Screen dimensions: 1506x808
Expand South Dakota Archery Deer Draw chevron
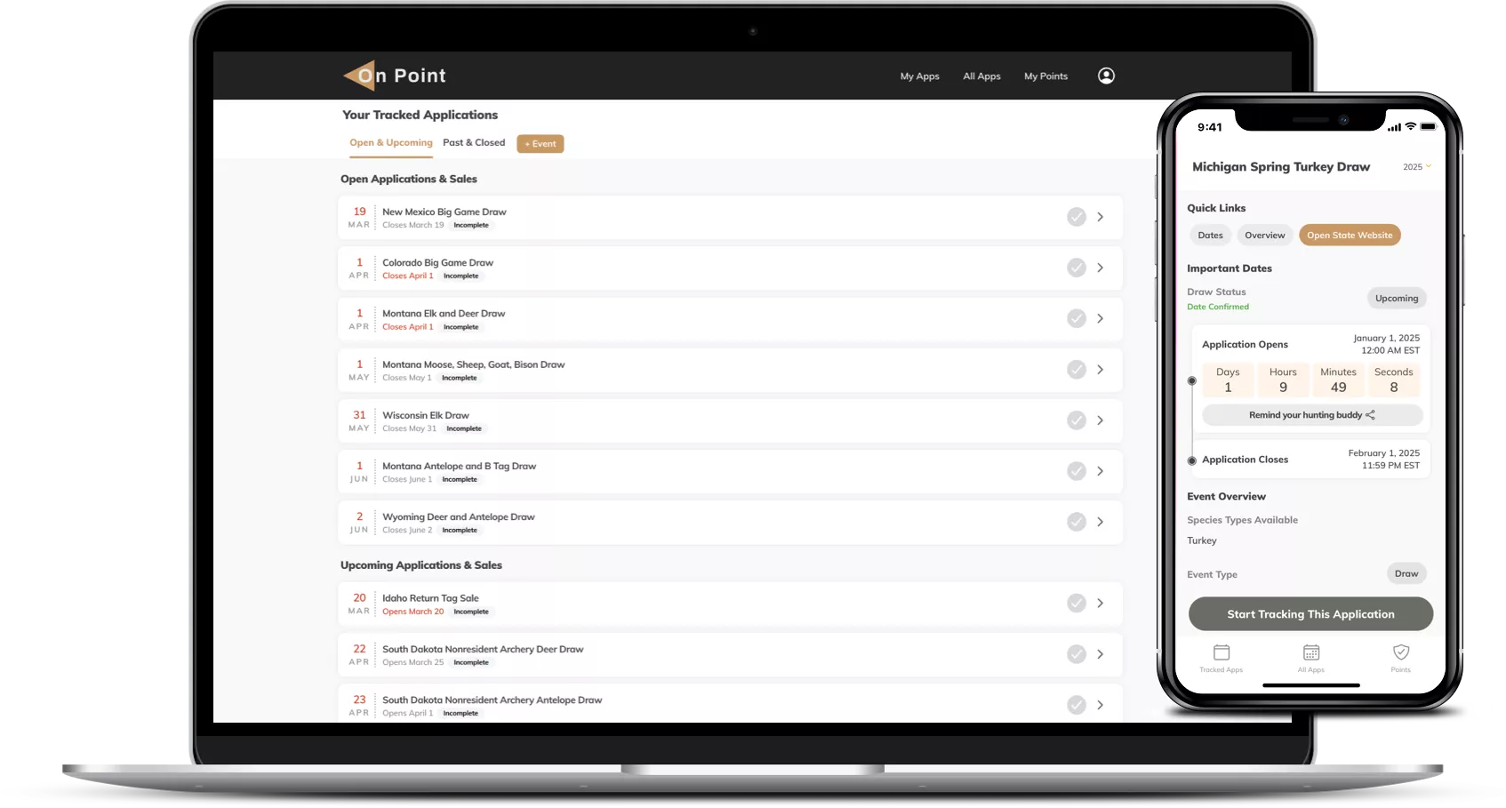(1101, 654)
